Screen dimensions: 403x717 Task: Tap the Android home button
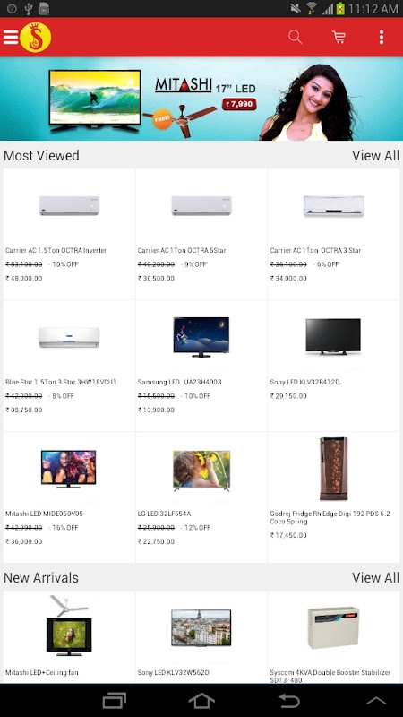point(201,701)
